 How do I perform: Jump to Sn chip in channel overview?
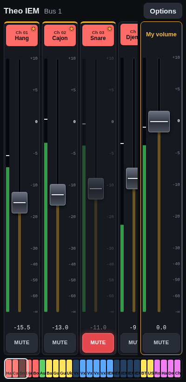pos(22,368)
